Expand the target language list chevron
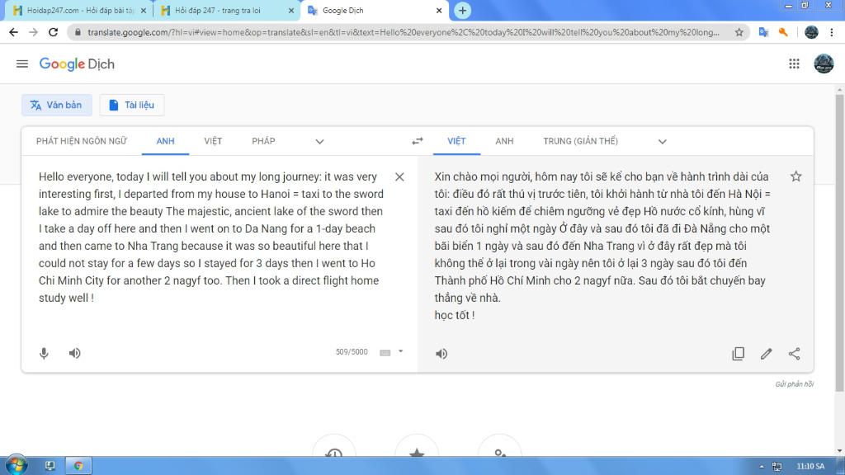Viewport: 845px width, 475px height. 663,142
